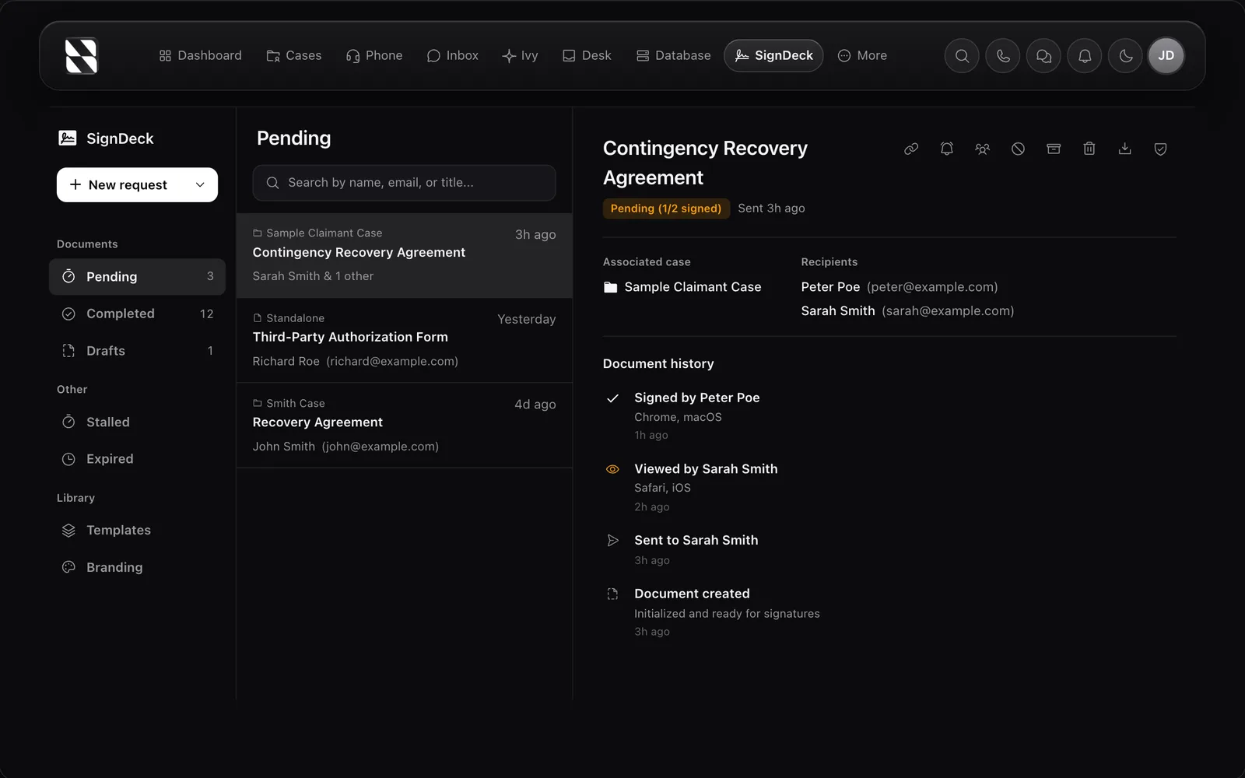Open the chat bubbles icon in the top bar
This screenshot has width=1245, height=778.
(1043, 56)
